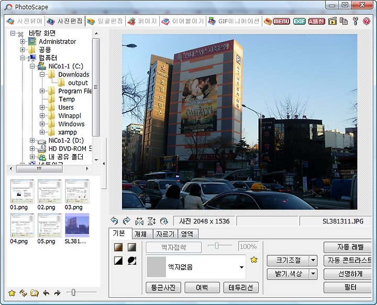Click the copy pages icon in top toolbar
377x305 pixels.
pyautogui.click(x=343, y=21)
